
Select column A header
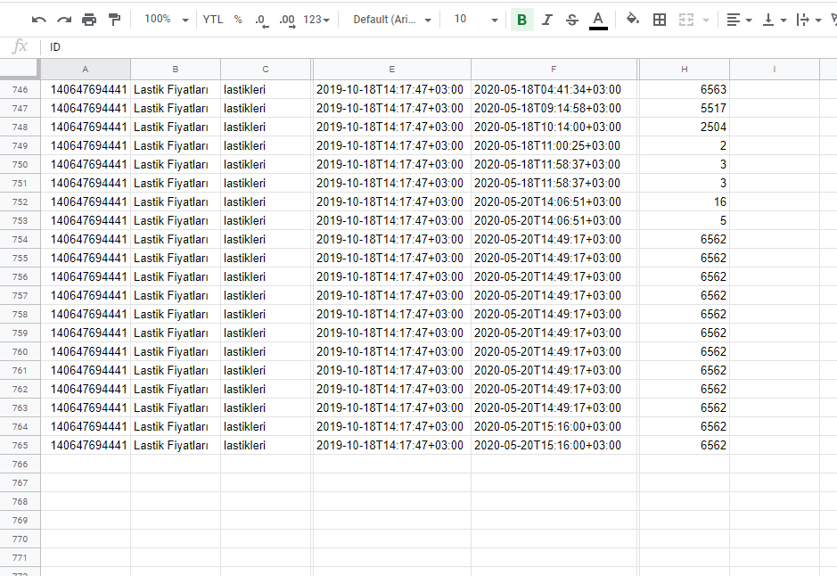pyautogui.click(x=86, y=69)
